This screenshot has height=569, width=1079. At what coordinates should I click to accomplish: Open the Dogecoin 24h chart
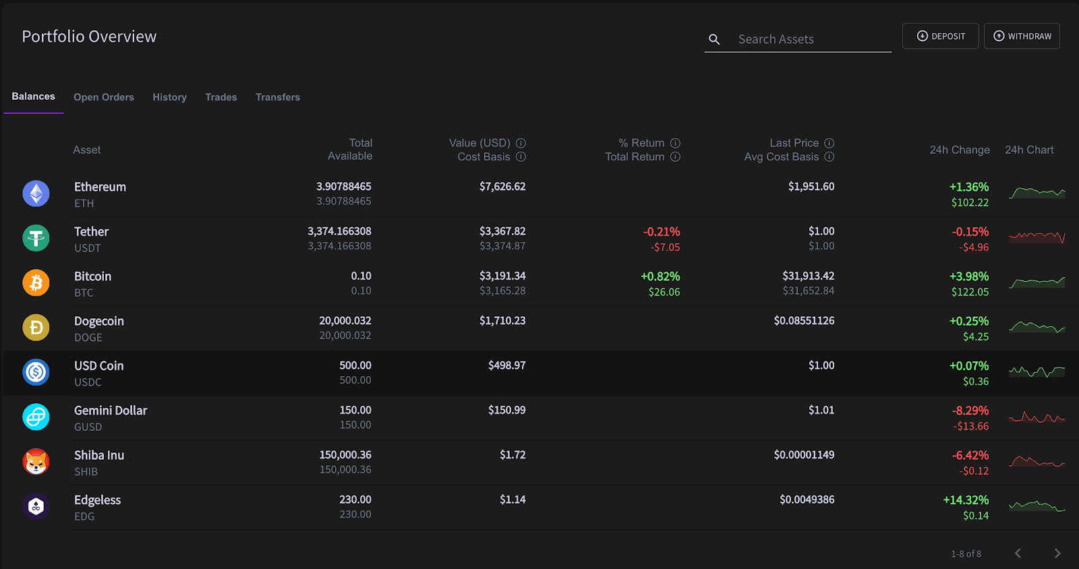[x=1037, y=328]
